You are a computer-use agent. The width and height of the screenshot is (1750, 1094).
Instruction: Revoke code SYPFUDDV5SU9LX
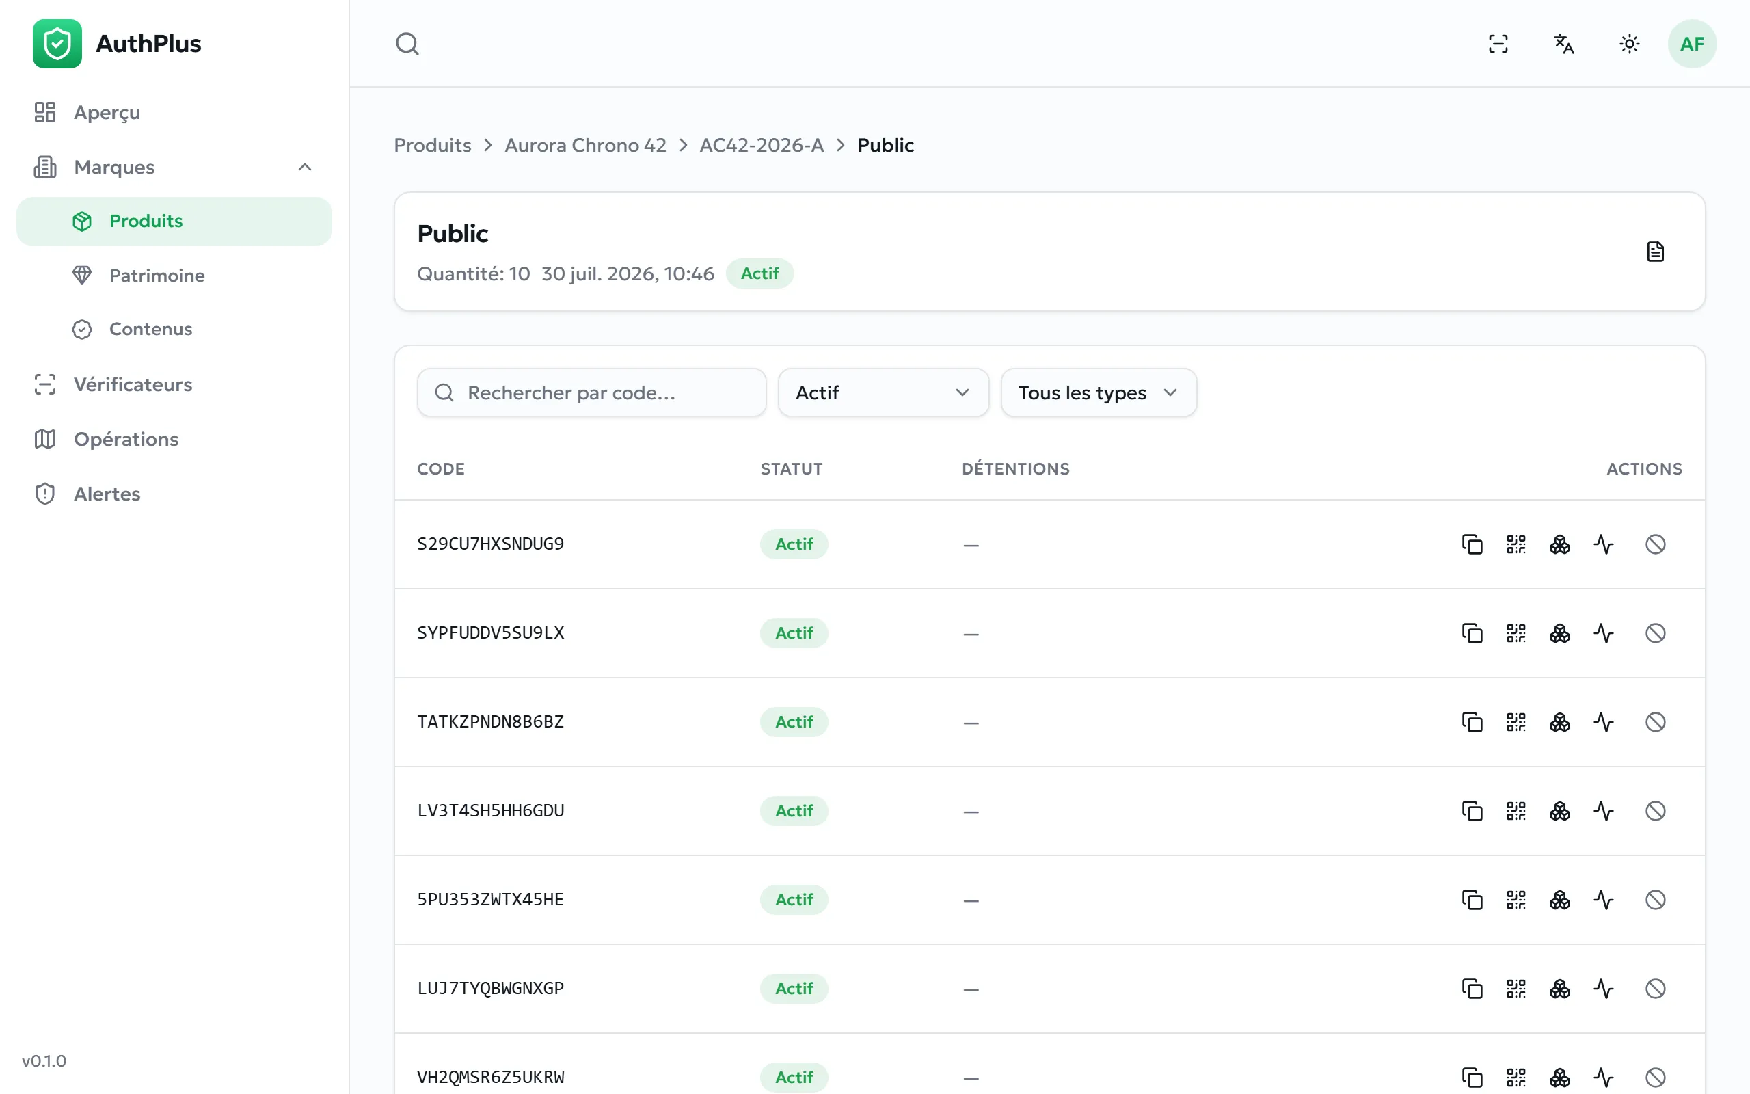click(1655, 633)
